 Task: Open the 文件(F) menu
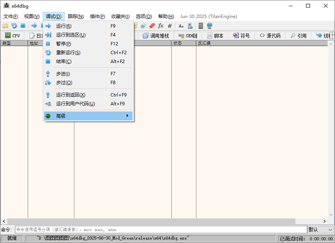coord(10,16)
